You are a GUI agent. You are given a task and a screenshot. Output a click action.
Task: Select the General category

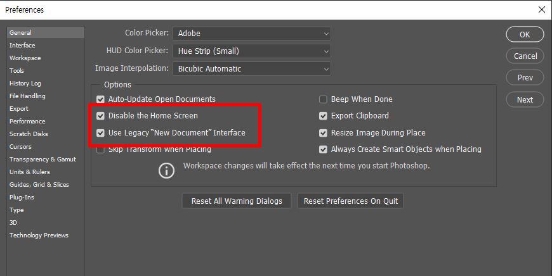click(46, 32)
